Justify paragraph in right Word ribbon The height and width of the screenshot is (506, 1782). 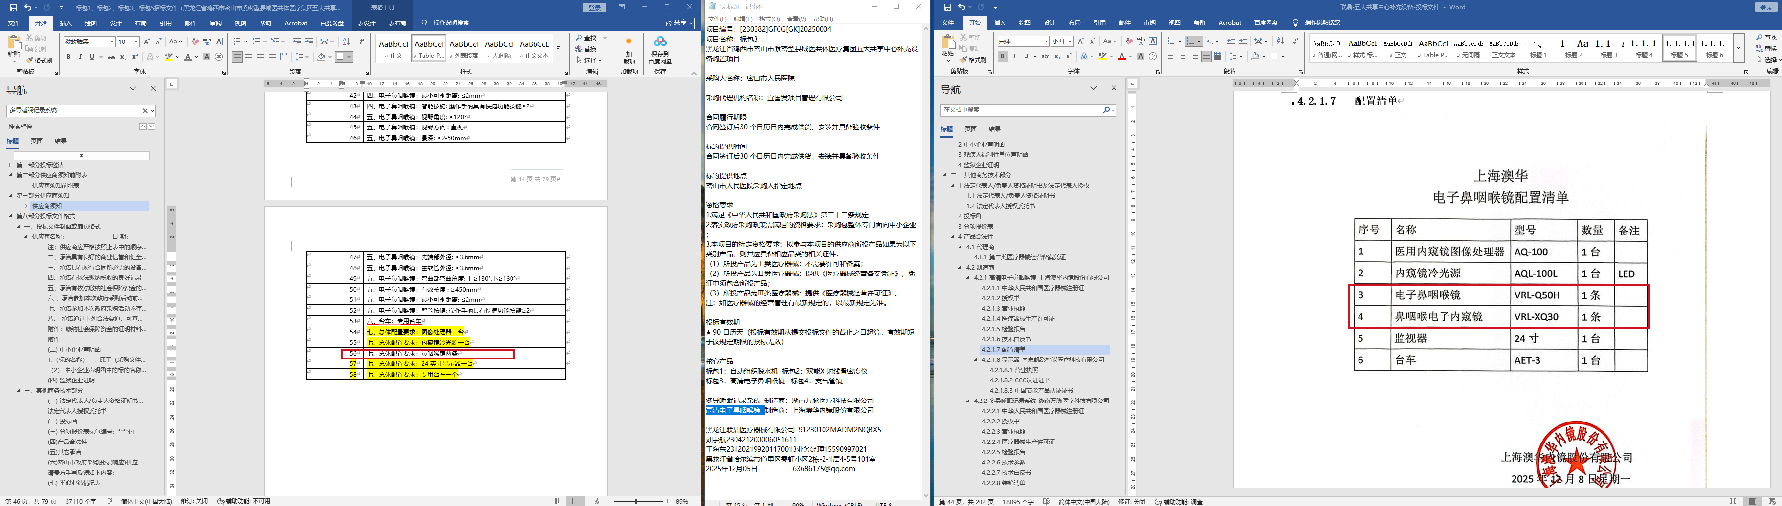1206,57
